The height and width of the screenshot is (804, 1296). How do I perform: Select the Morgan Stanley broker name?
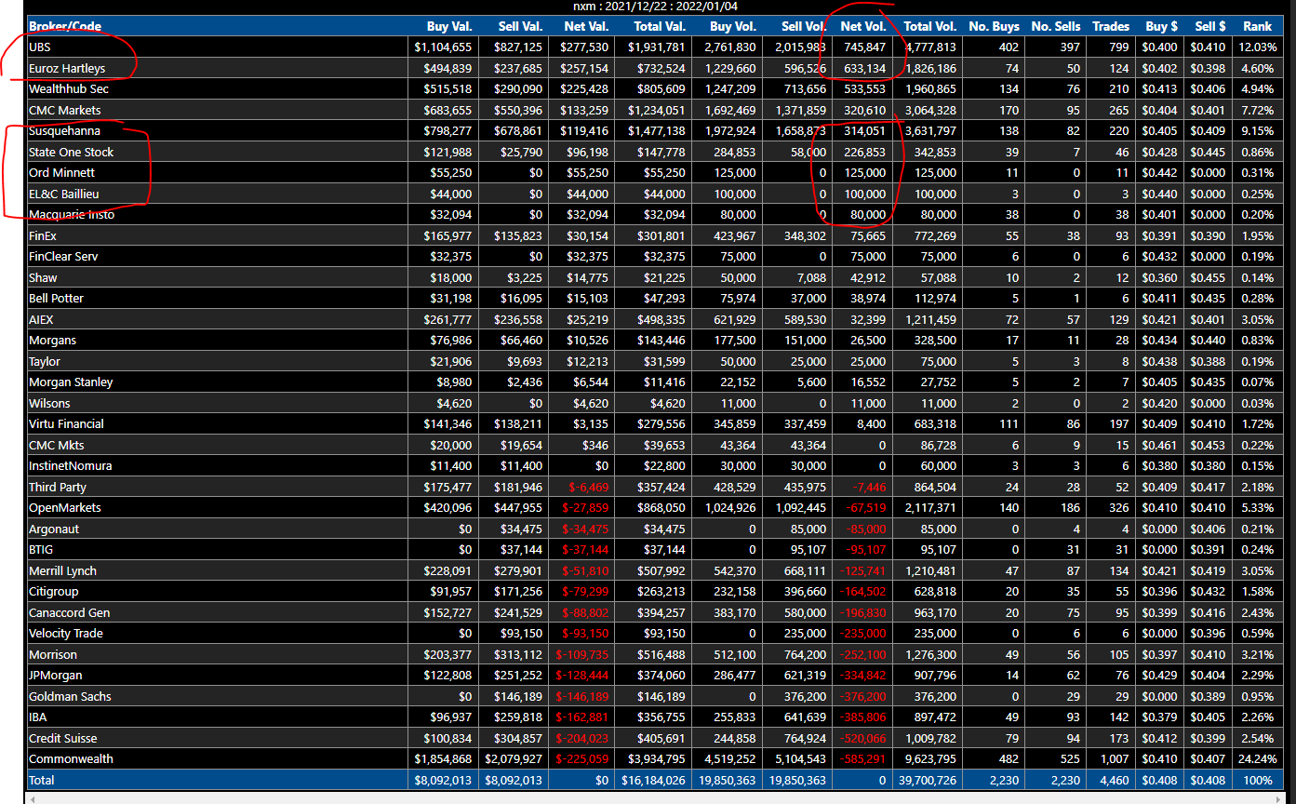pos(71,382)
